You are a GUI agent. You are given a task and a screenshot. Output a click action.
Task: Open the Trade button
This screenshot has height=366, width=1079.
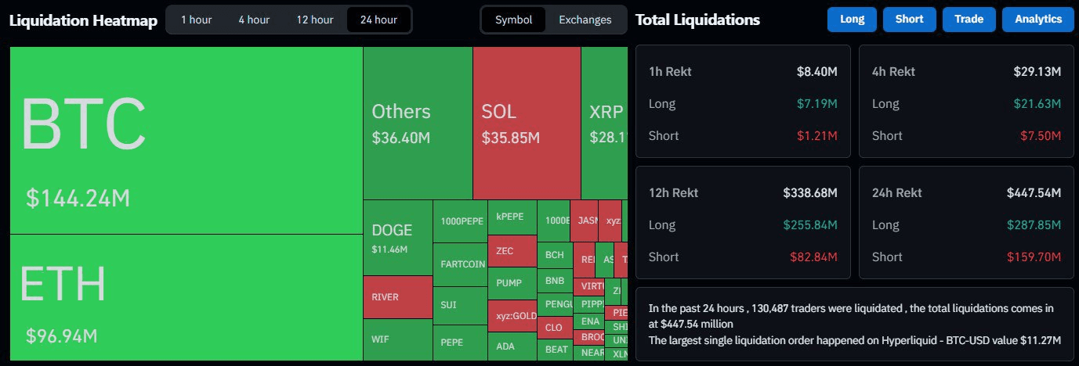(969, 20)
